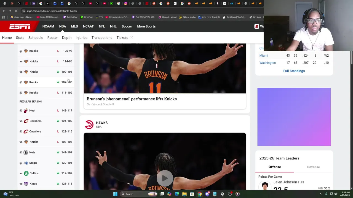Show hidden system tray icons chevron
The height and width of the screenshot is (198, 353).
(x=320, y=194)
